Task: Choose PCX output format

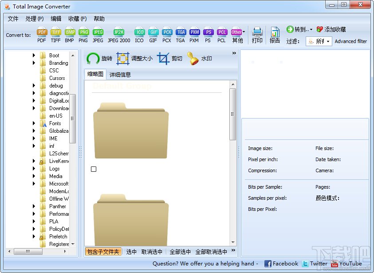Action: 167,35
